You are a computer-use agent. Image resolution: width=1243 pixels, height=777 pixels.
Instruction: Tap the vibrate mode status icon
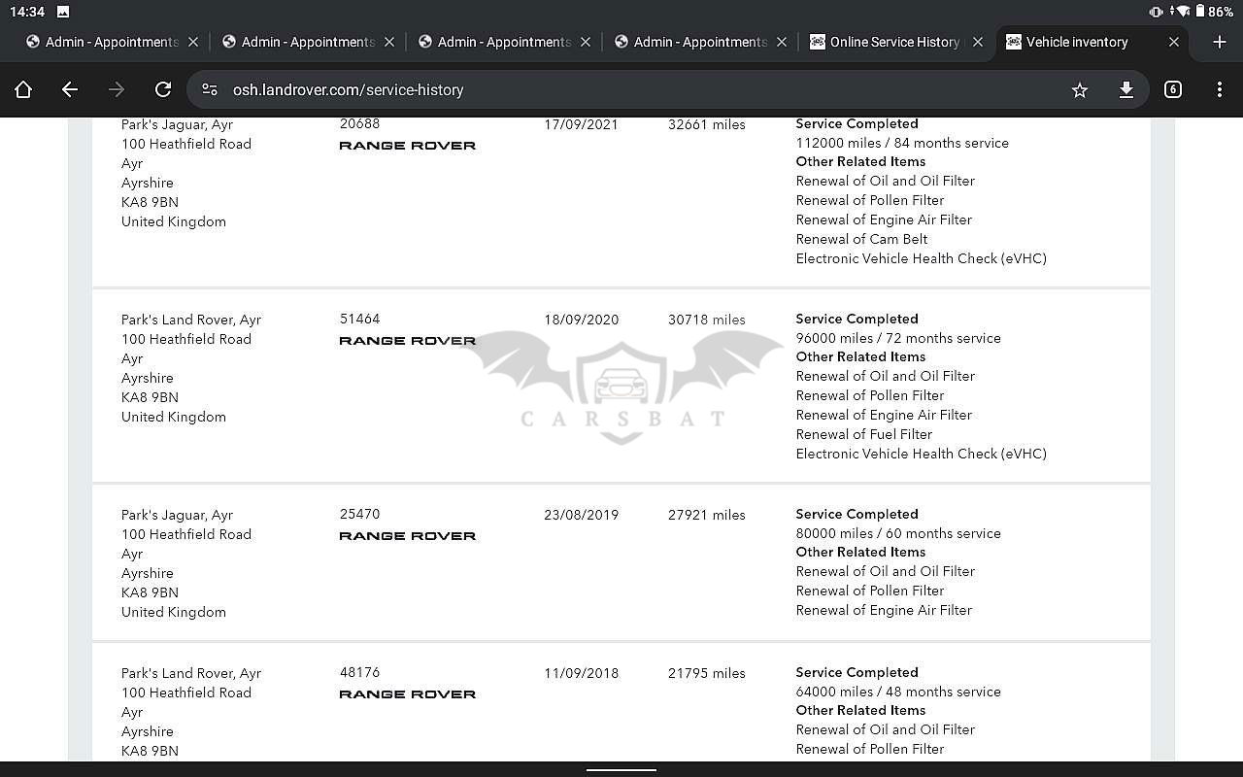pos(1156,12)
